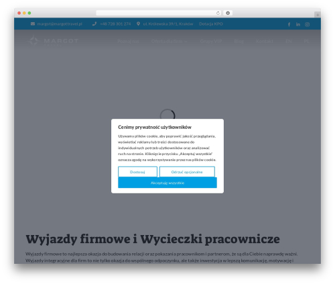Open a new browser tab with plus
Image resolution: width=335 pixels, height=284 pixels.
coord(318,15)
